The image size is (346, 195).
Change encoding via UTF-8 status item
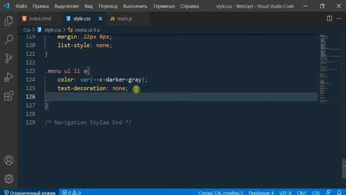tap(285, 193)
